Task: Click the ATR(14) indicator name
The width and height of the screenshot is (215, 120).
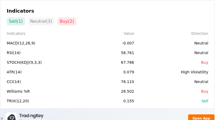Action: click(x=14, y=72)
